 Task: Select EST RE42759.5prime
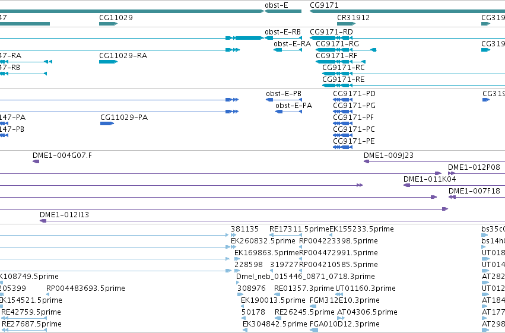tap(24, 319)
